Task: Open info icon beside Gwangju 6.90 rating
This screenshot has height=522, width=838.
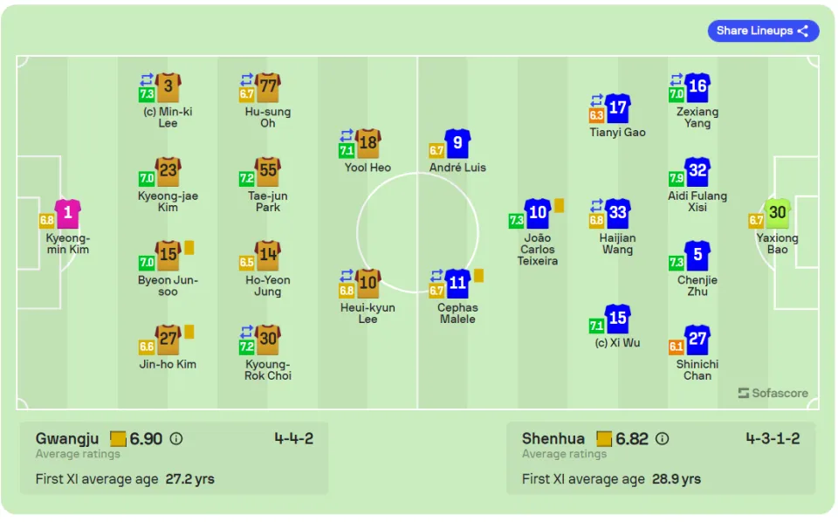Action: [176, 439]
